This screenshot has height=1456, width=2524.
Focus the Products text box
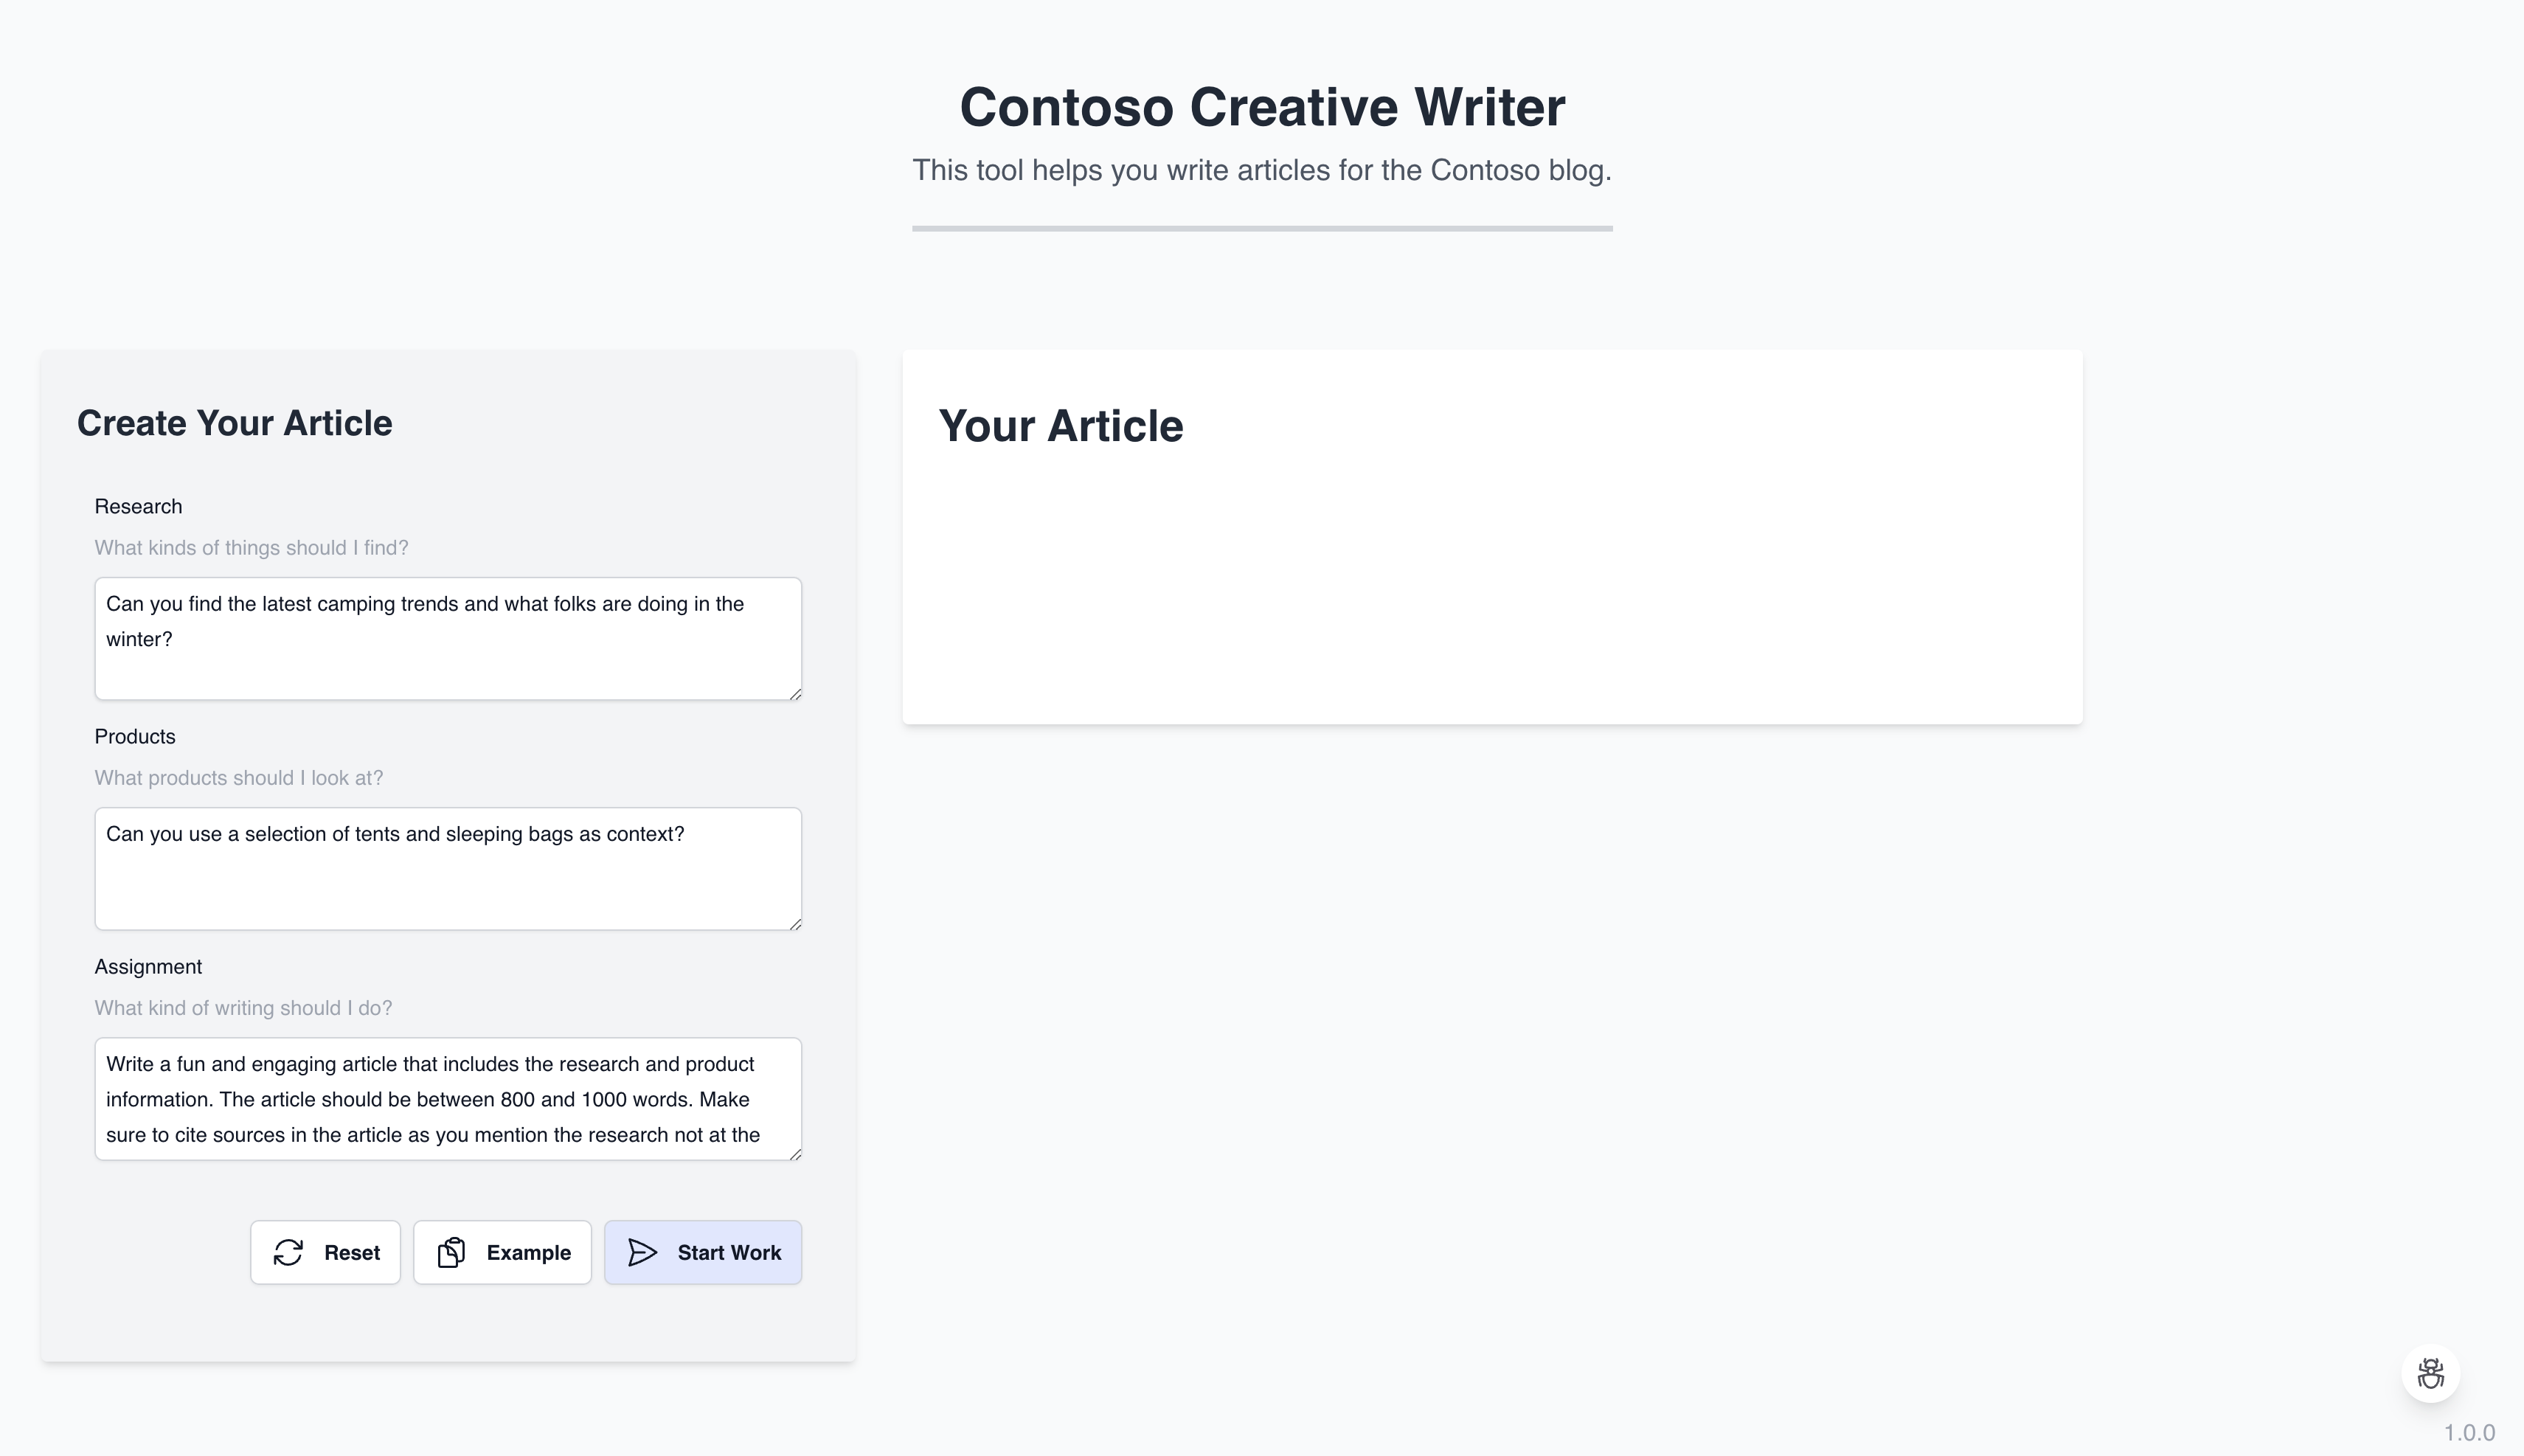(x=448, y=869)
